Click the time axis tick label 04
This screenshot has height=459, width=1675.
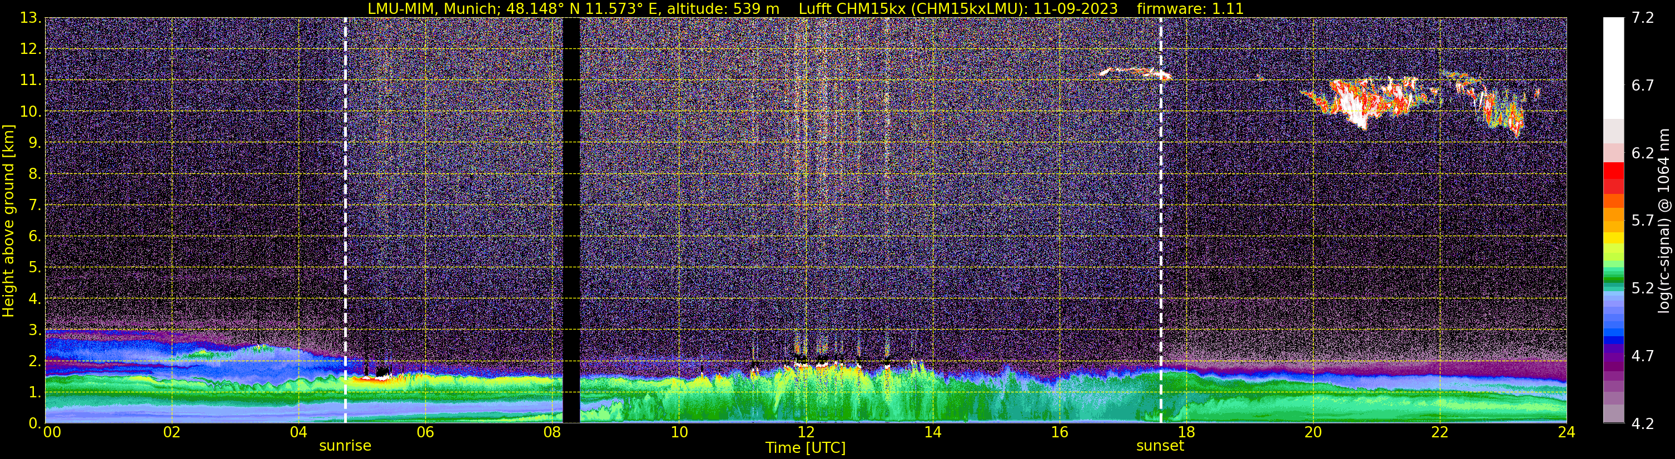coord(299,432)
